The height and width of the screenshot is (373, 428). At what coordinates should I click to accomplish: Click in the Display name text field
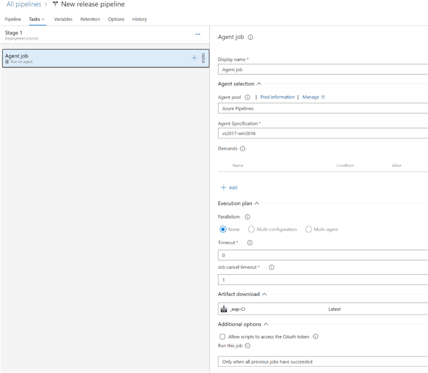coord(323,69)
